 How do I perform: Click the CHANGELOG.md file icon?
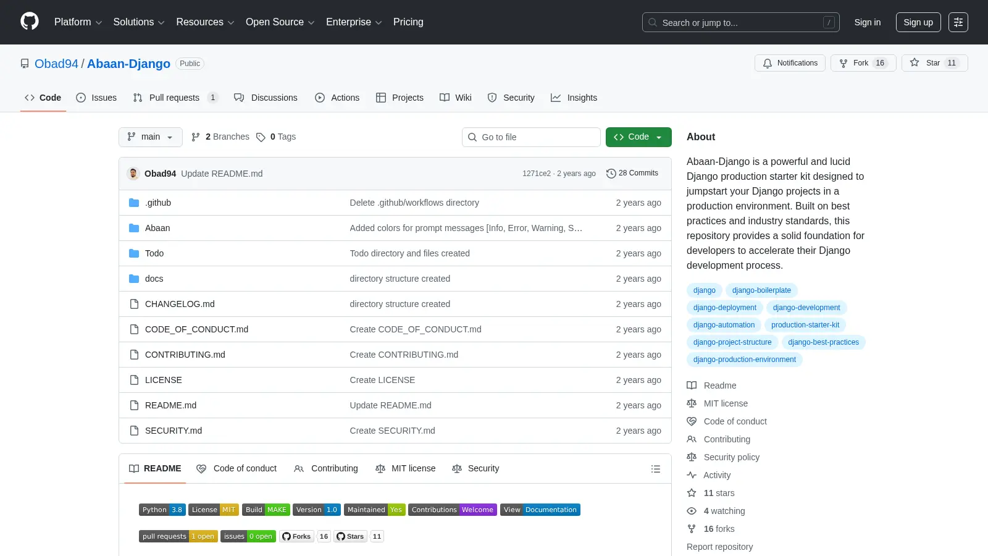click(134, 304)
